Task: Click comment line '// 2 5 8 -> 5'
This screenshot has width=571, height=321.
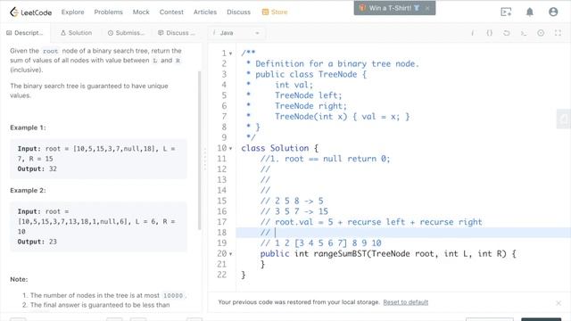Action: coord(292,201)
